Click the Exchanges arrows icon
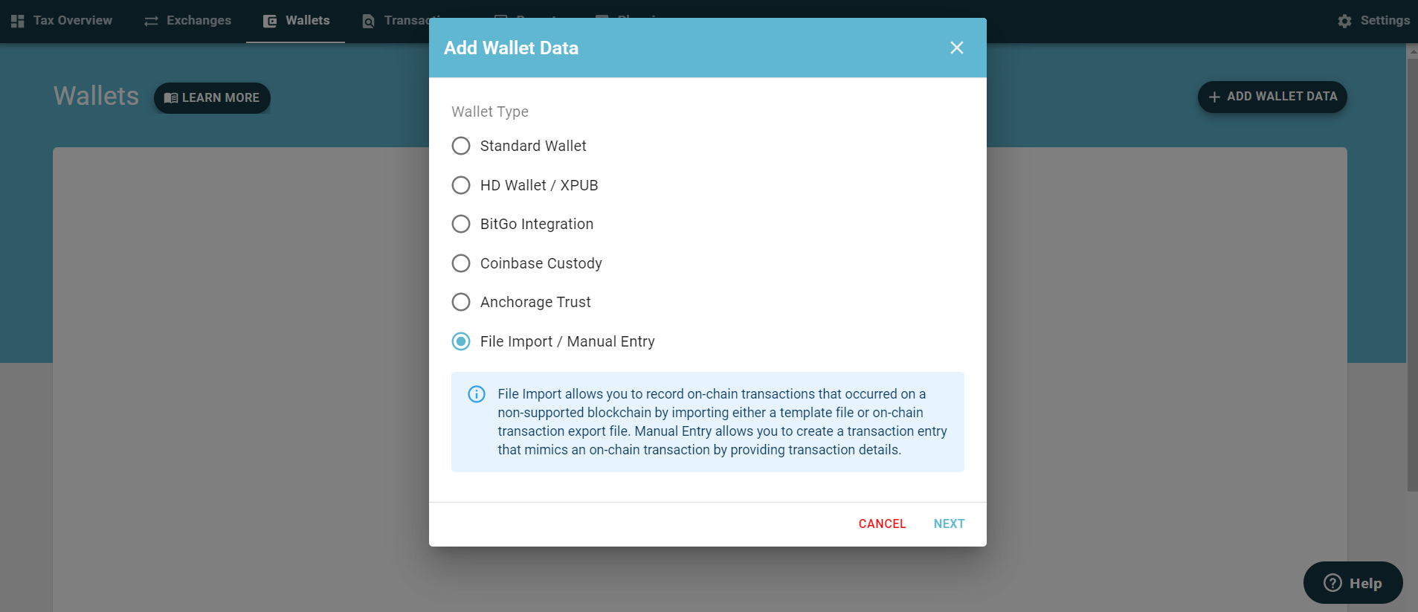 tap(151, 21)
